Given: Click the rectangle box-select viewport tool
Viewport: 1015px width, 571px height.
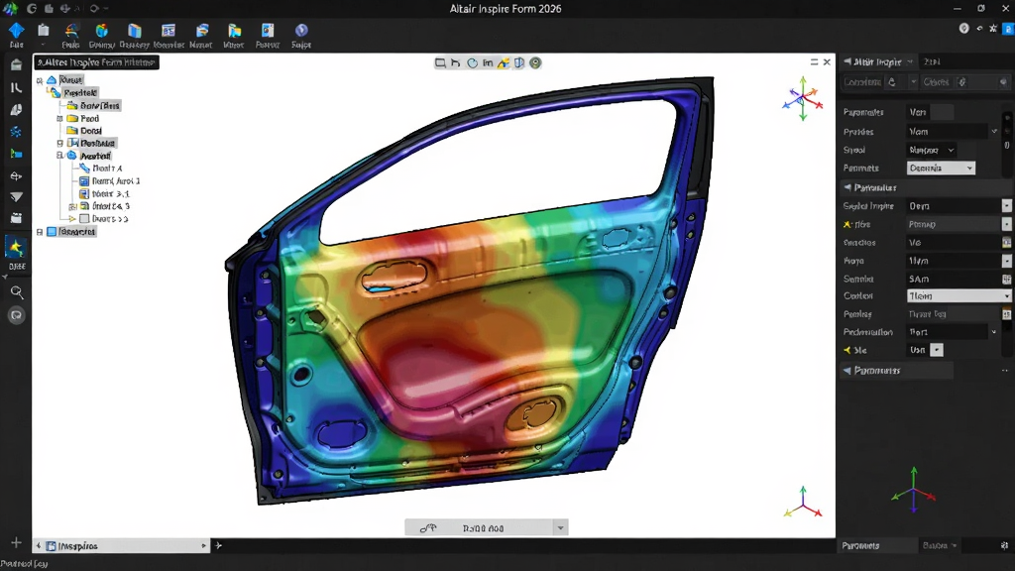Looking at the screenshot, I should [x=440, y=62].
